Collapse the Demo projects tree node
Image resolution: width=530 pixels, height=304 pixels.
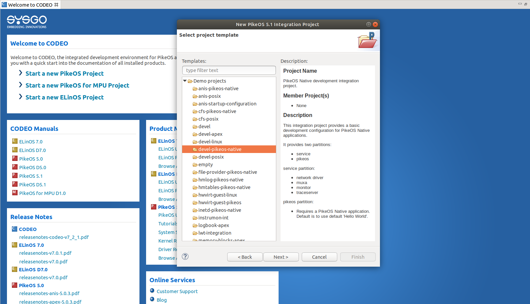pyautogui.click(x=185, y=81)
